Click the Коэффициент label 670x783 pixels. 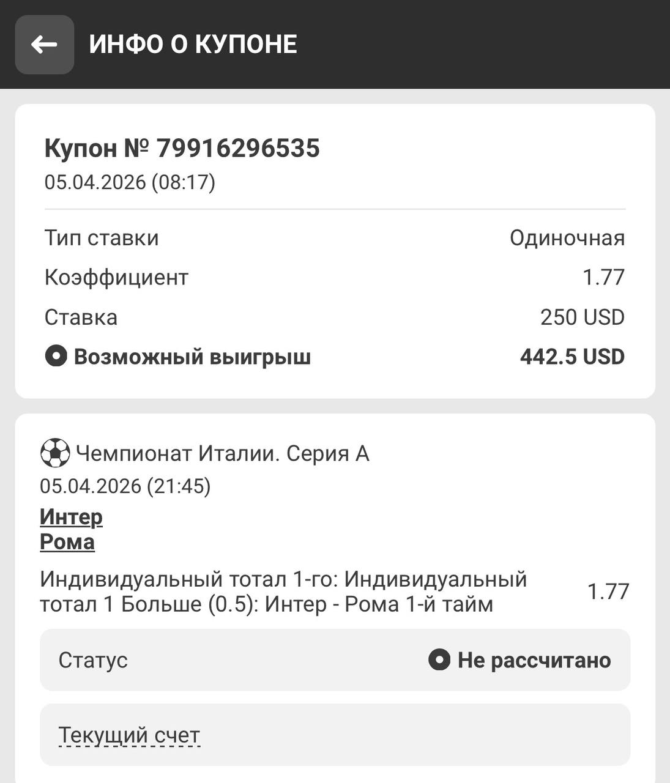116,277
